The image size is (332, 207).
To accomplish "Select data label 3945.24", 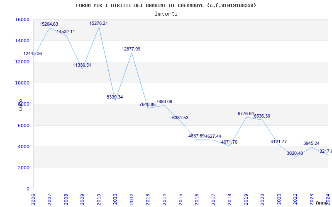I will click(x=312, y=143).
